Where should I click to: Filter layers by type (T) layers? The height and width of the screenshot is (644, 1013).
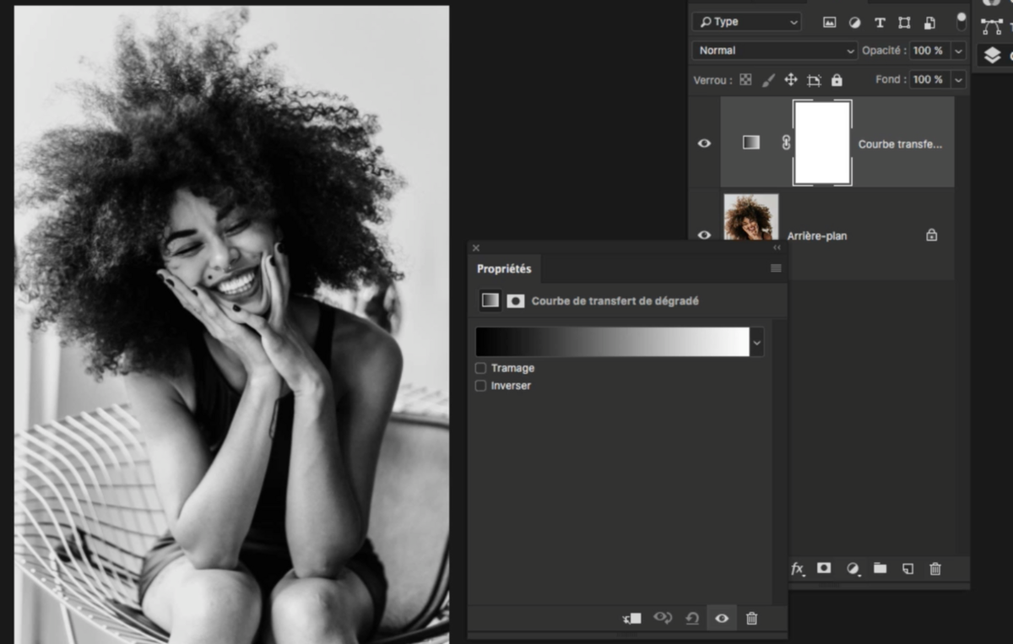tap(880, 23)
